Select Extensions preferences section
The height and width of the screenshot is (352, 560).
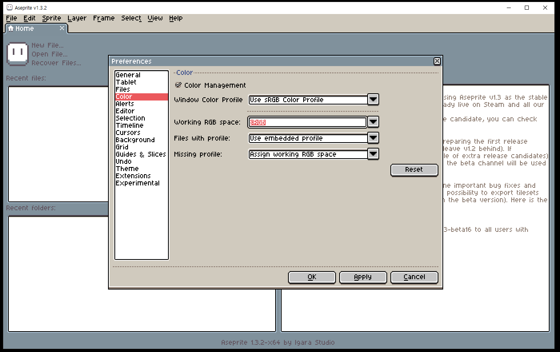(x=142, y=176)
